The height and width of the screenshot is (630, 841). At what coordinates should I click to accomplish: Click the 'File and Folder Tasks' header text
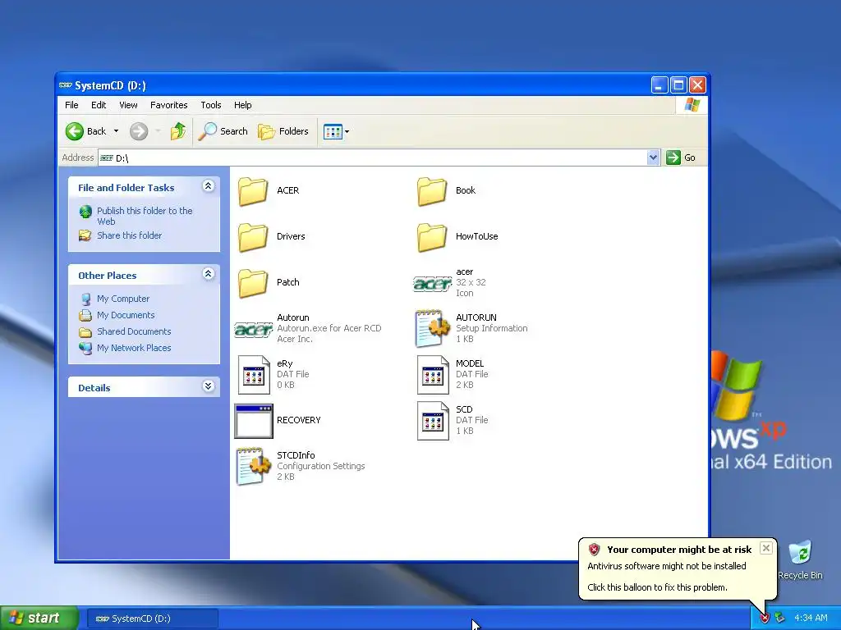(126, 188)
